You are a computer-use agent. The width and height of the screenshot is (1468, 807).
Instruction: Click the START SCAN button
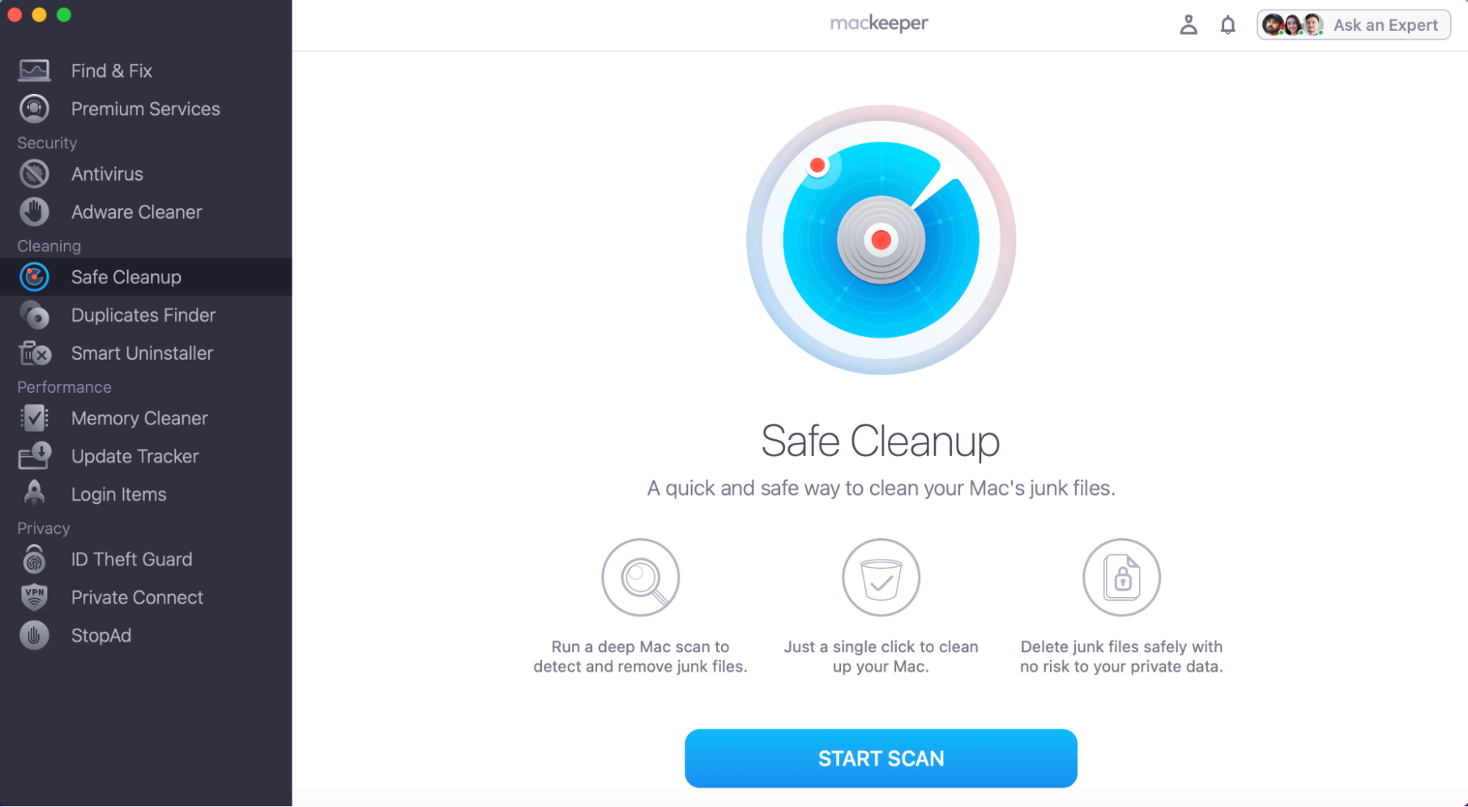881,758
